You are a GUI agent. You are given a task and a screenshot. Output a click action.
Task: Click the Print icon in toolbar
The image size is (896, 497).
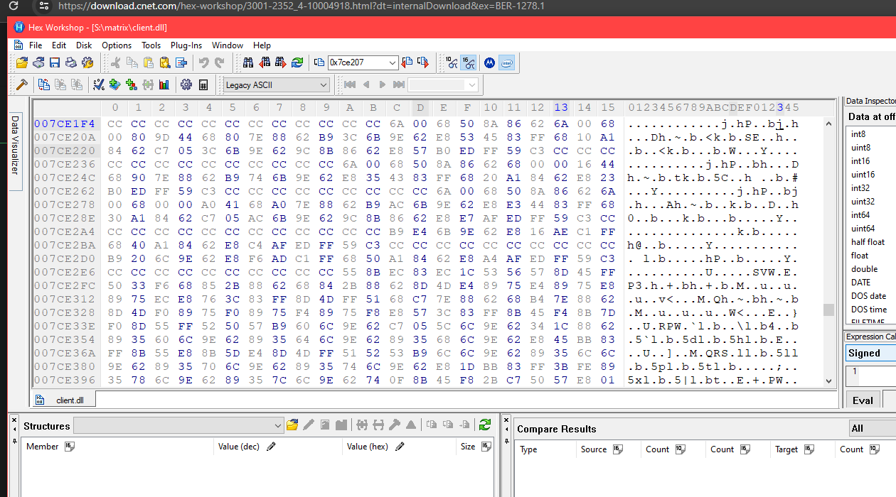pos(71,62)
